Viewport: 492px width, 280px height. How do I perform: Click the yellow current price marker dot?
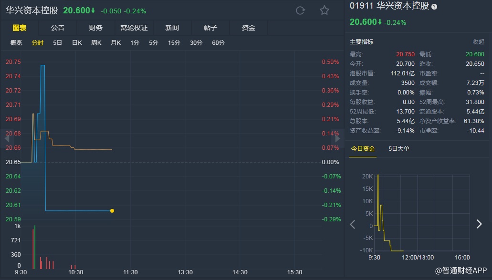[112, 210]
